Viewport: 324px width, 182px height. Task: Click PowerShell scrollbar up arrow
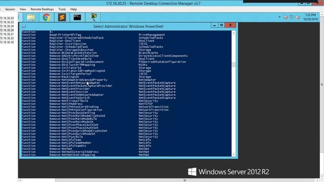coord(233,33)
